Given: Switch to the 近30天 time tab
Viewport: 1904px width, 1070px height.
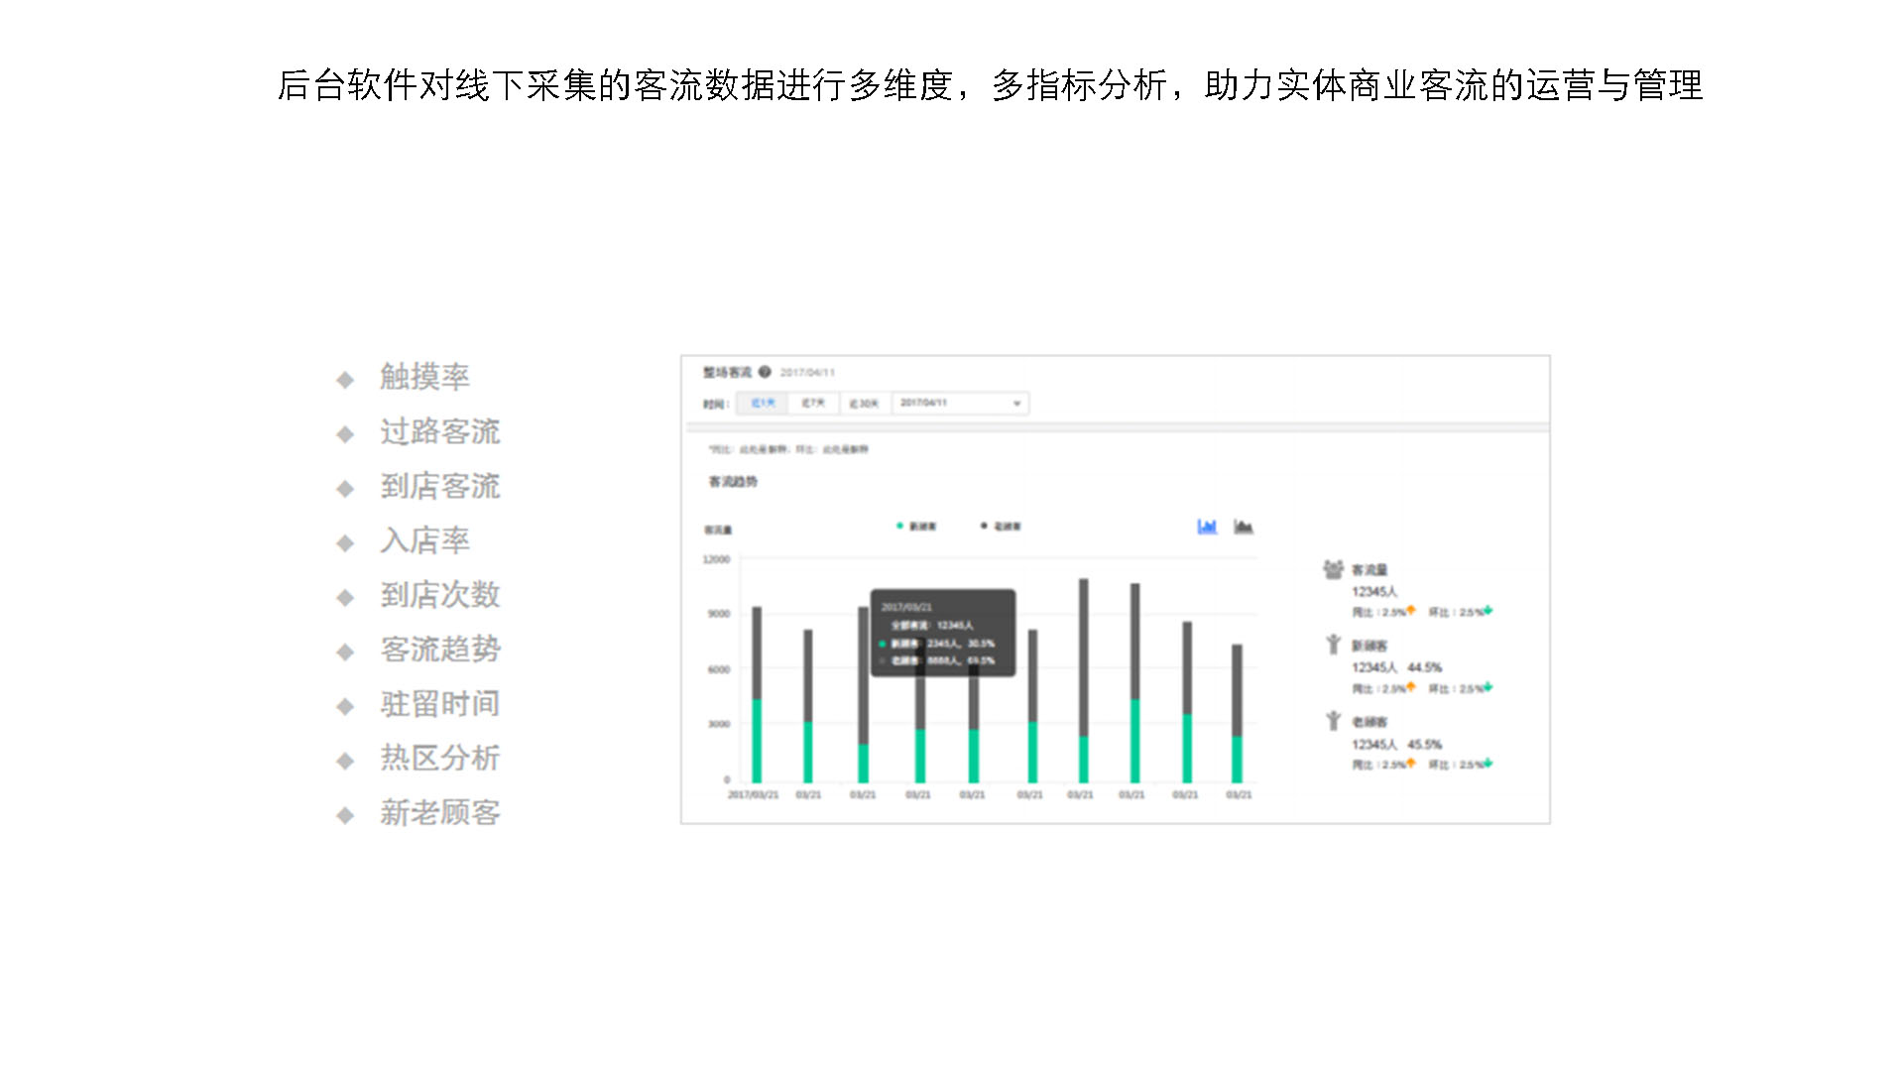Looking at the screenshot, I should click(x=863, y=403).
